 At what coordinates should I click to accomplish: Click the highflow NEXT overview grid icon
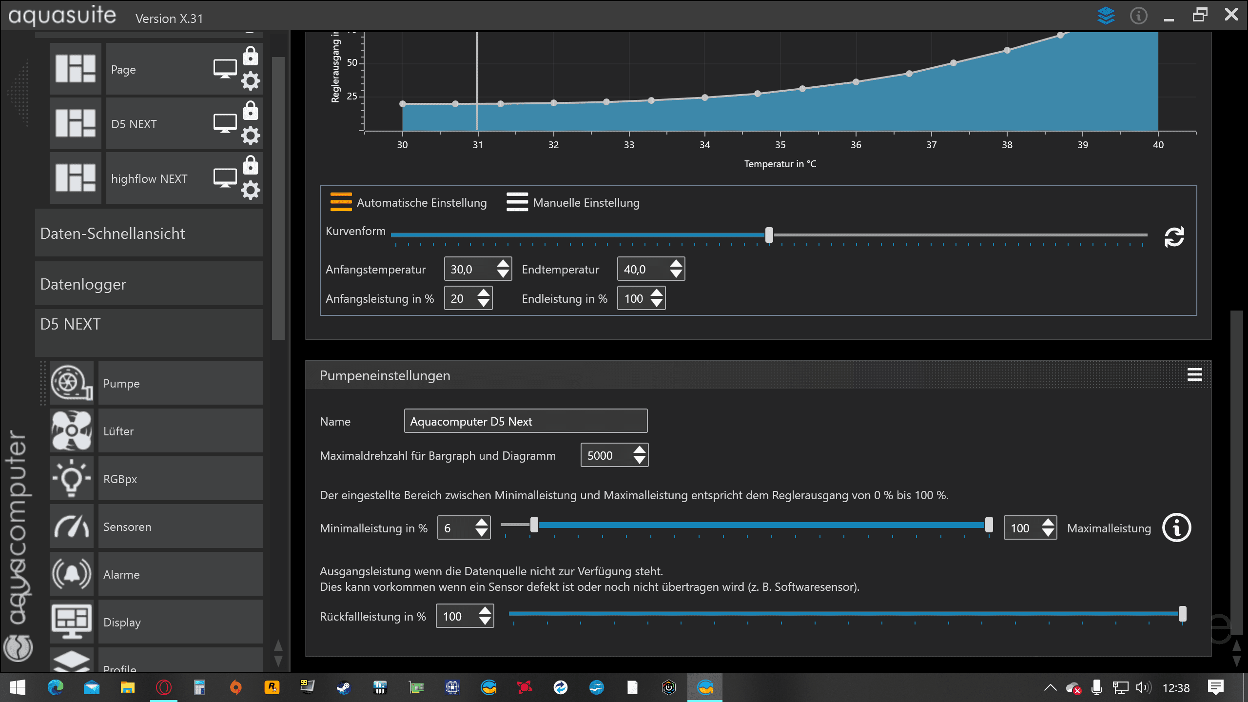[x=76, y=178]
